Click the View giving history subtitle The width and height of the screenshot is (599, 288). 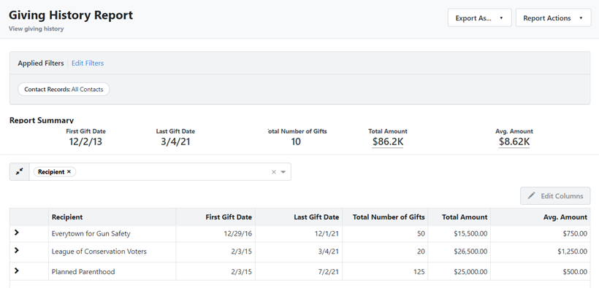[36, 28]
